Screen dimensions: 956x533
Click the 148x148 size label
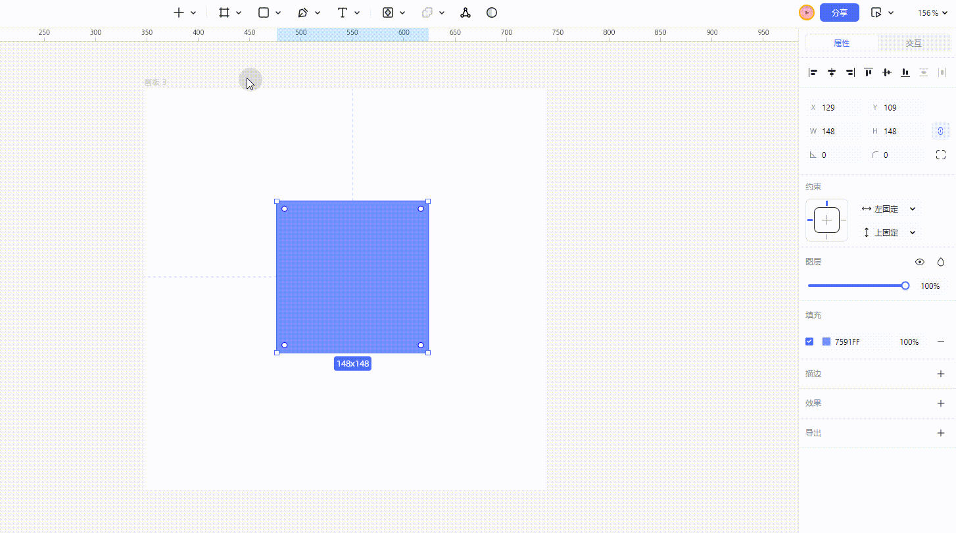pyautogui.click(x=352, y=363)
